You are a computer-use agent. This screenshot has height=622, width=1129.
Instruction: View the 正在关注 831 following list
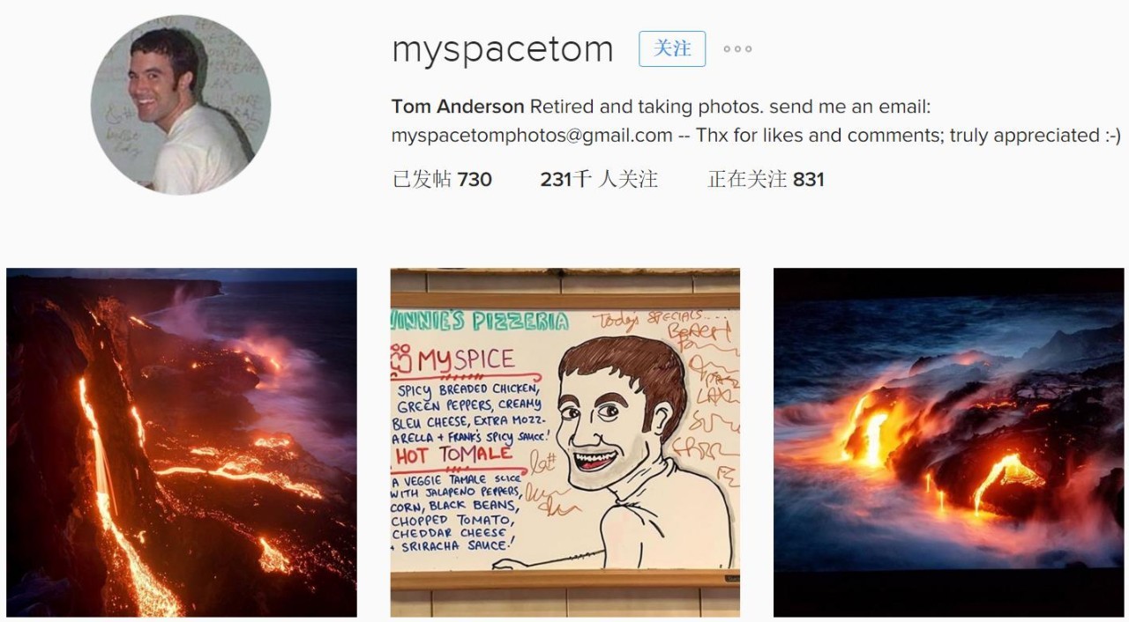click(x=766, y=180)
